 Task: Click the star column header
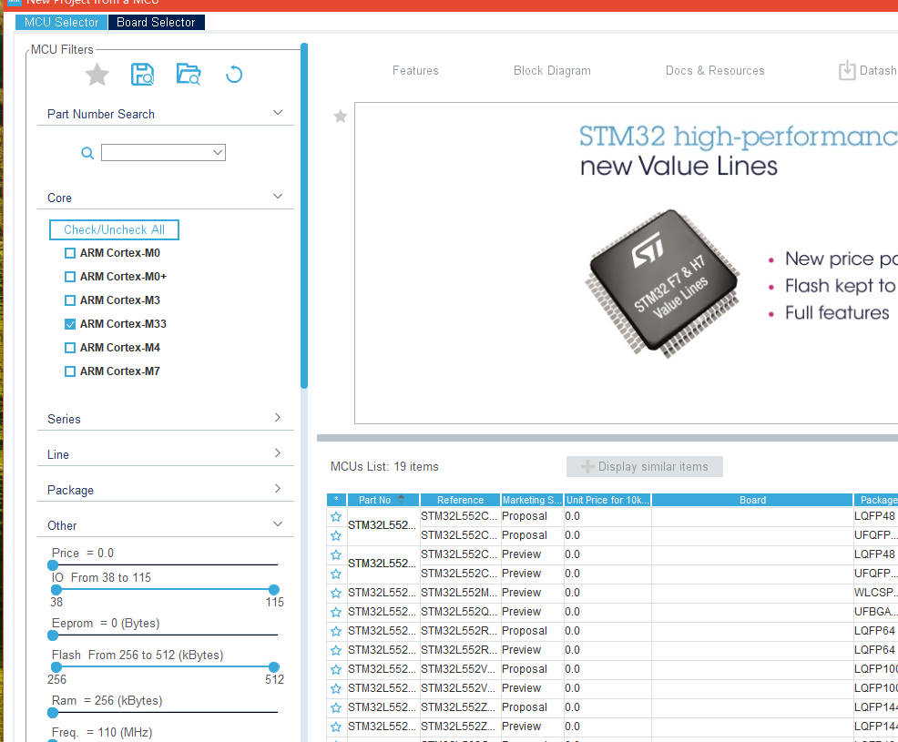336,500
